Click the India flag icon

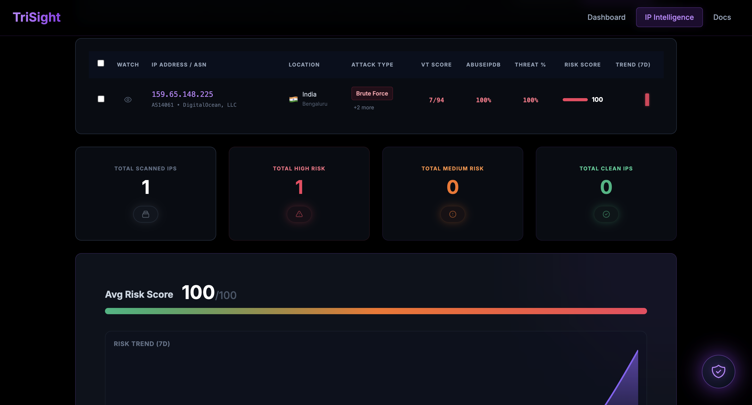click(x=293, y=99)
